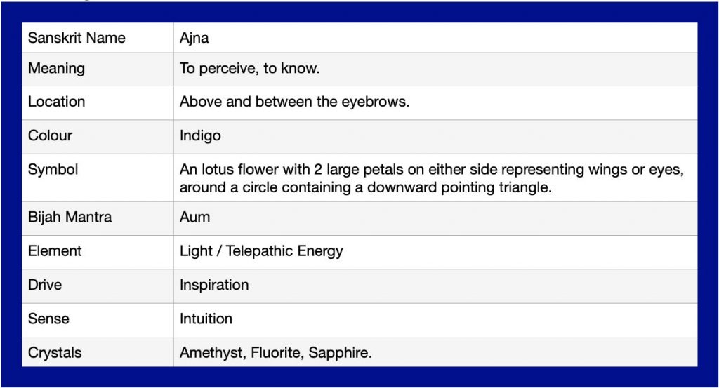Select the "Inspiration" value cell
Viewport: 719px width, 388px height.
(214, 285)
